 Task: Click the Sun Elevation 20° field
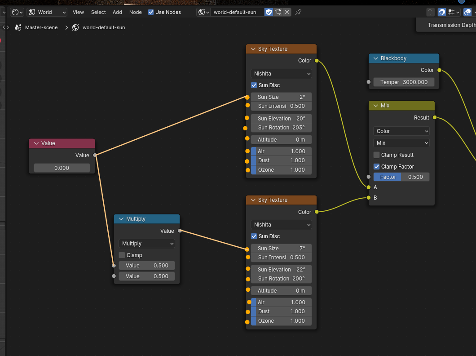pyautogui.click(x=281, y=119)
